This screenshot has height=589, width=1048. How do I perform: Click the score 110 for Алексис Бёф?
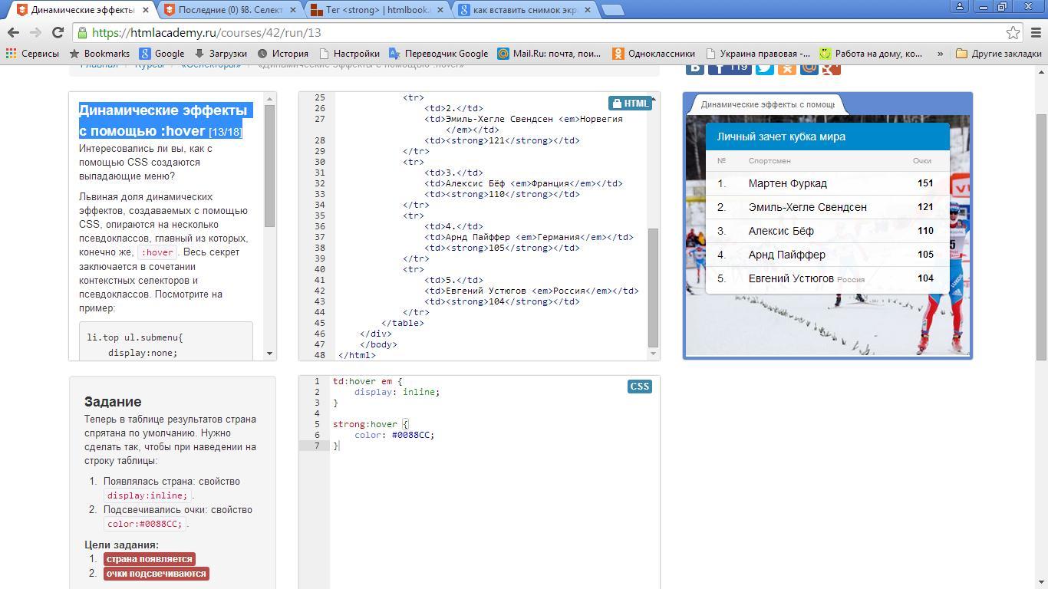(925, 231)
